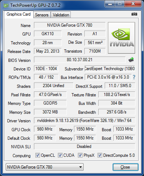Click the Texture Fillrate field 188.2 GTexel/s

[117, 95]
